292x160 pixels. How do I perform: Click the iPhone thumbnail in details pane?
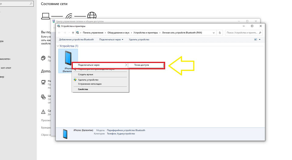(65, 134)
